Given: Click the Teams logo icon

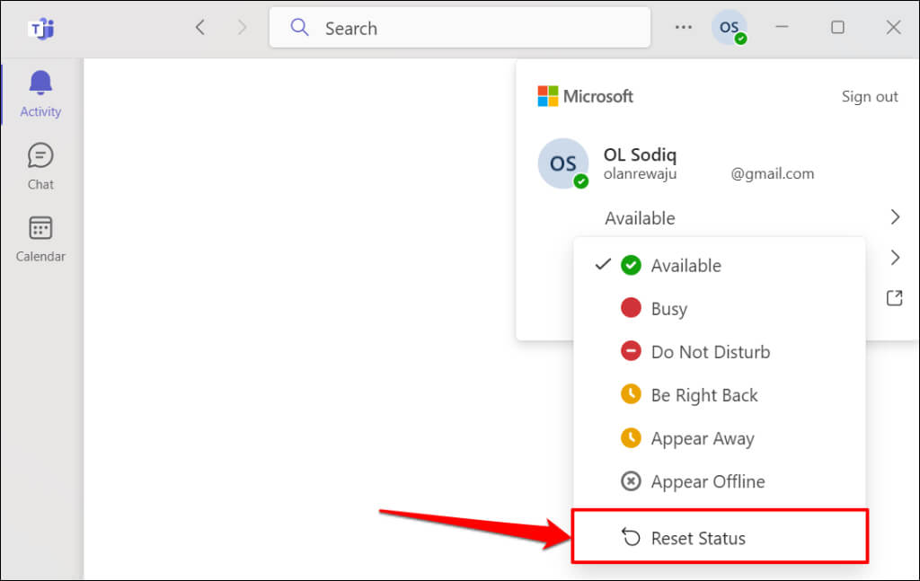Looking at the screenshot, I should point(40,28).
